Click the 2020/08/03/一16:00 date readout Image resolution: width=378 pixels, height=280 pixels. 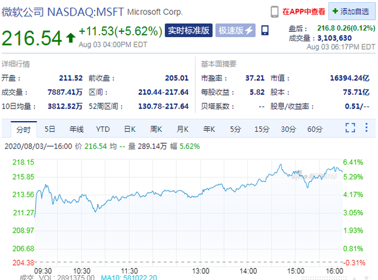tap(38, 146)
